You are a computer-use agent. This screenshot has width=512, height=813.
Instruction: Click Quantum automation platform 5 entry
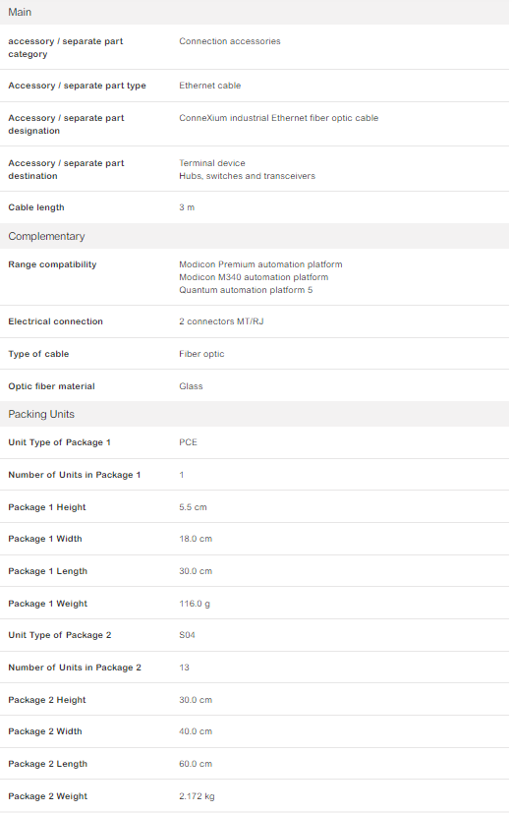(x=246, y=290)
